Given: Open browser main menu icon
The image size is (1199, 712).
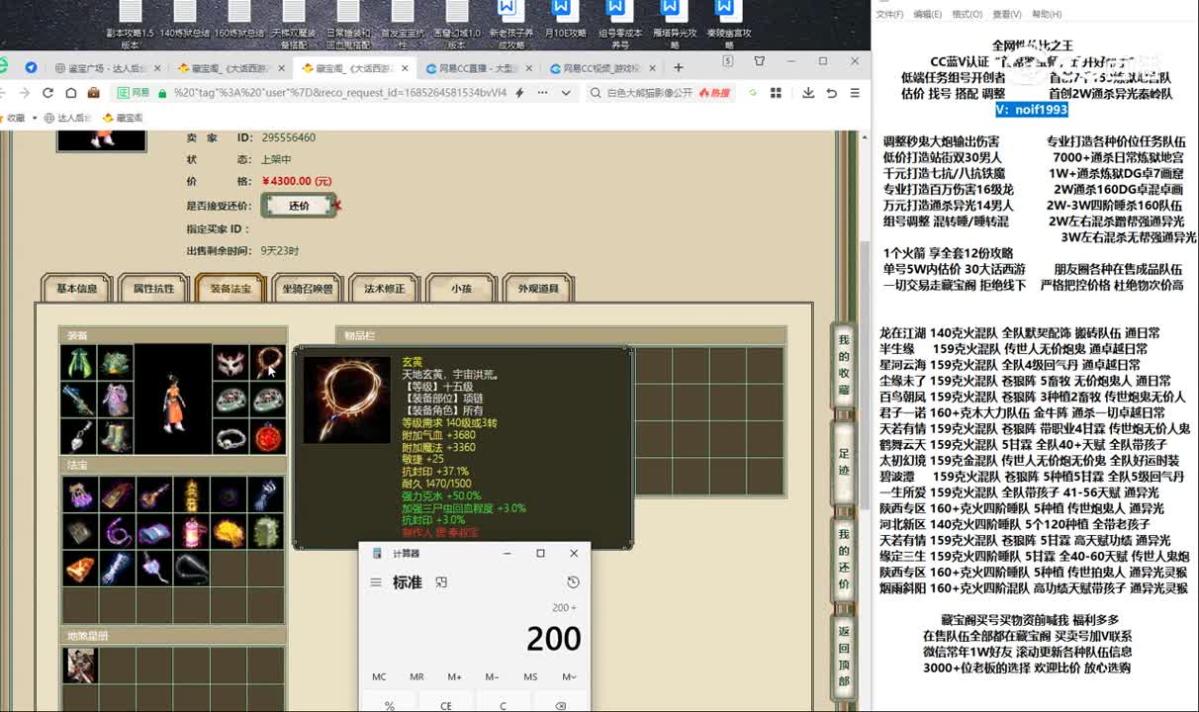Looking at the screenshot, I should [x=855, y=93].
